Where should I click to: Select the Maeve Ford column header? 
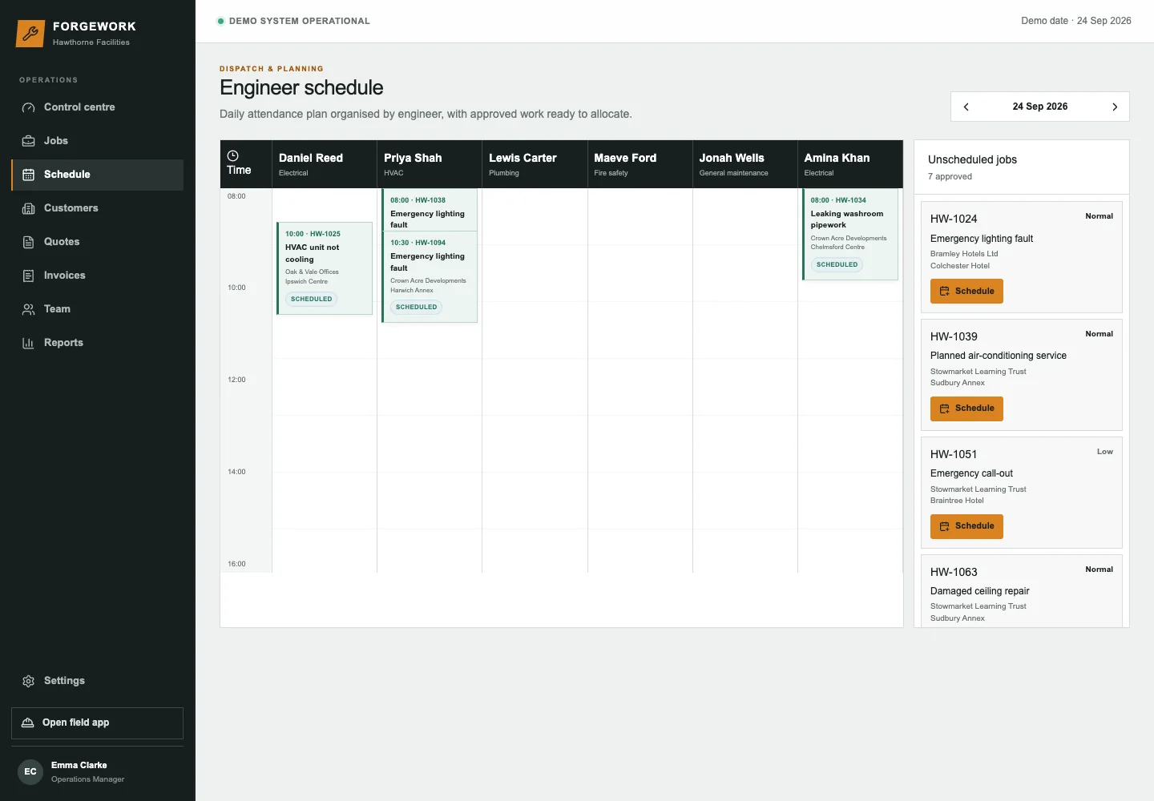click(x=640, y=164)
